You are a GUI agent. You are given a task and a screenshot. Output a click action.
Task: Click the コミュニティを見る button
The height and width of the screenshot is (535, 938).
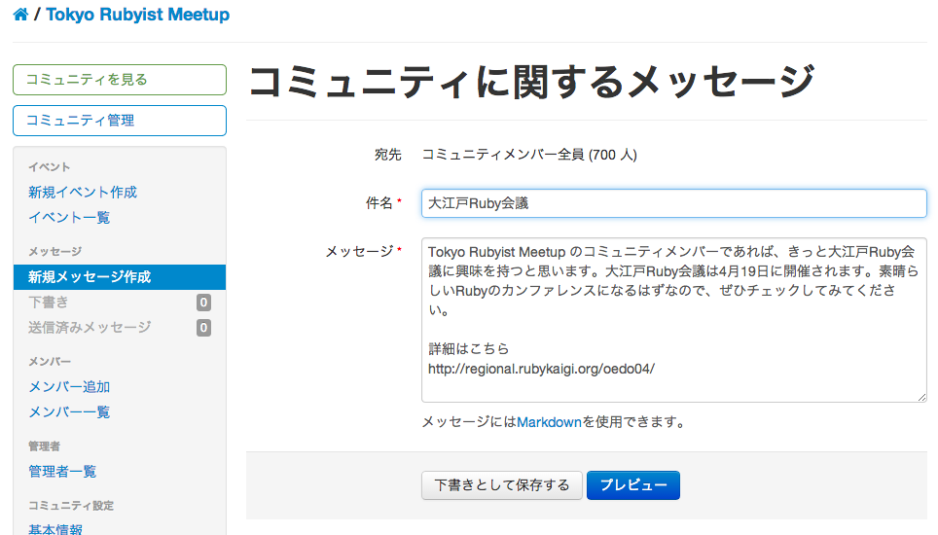tap(120, 80)
